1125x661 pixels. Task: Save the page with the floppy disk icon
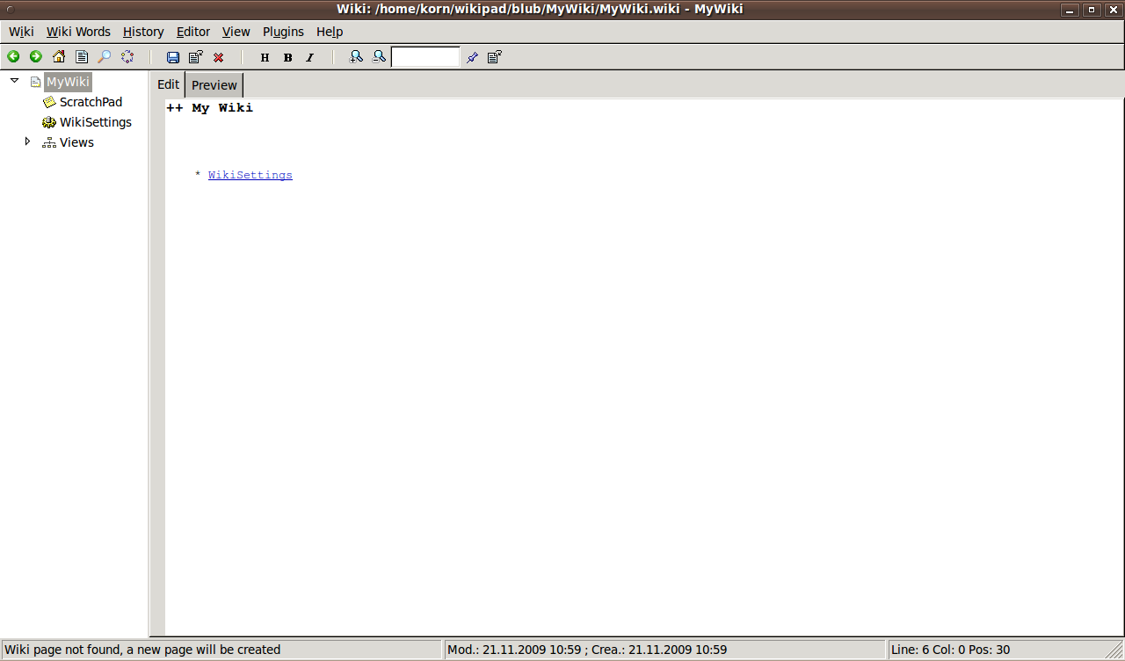point(173,57)
